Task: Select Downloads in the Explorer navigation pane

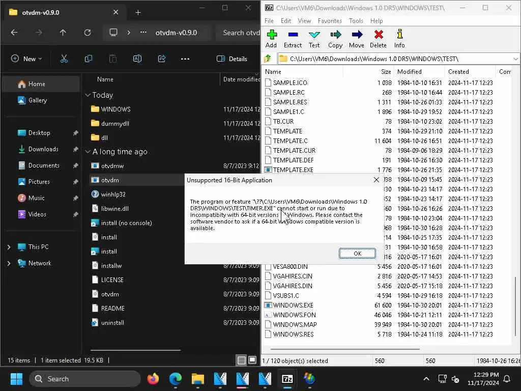Action: click(43, 149)
